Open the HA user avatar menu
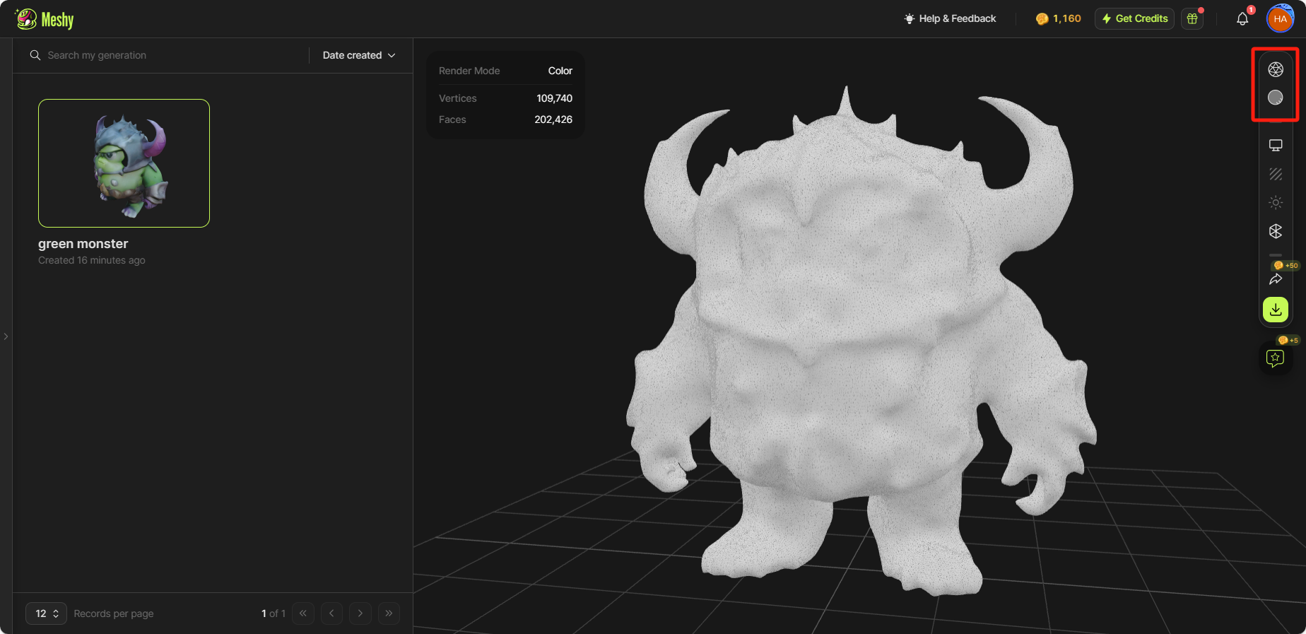Viewport: 1306px width, 634px height. 1280,19
